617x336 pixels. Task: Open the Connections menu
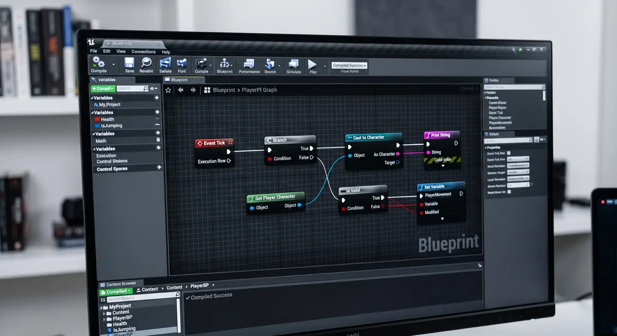coord(143,52)
